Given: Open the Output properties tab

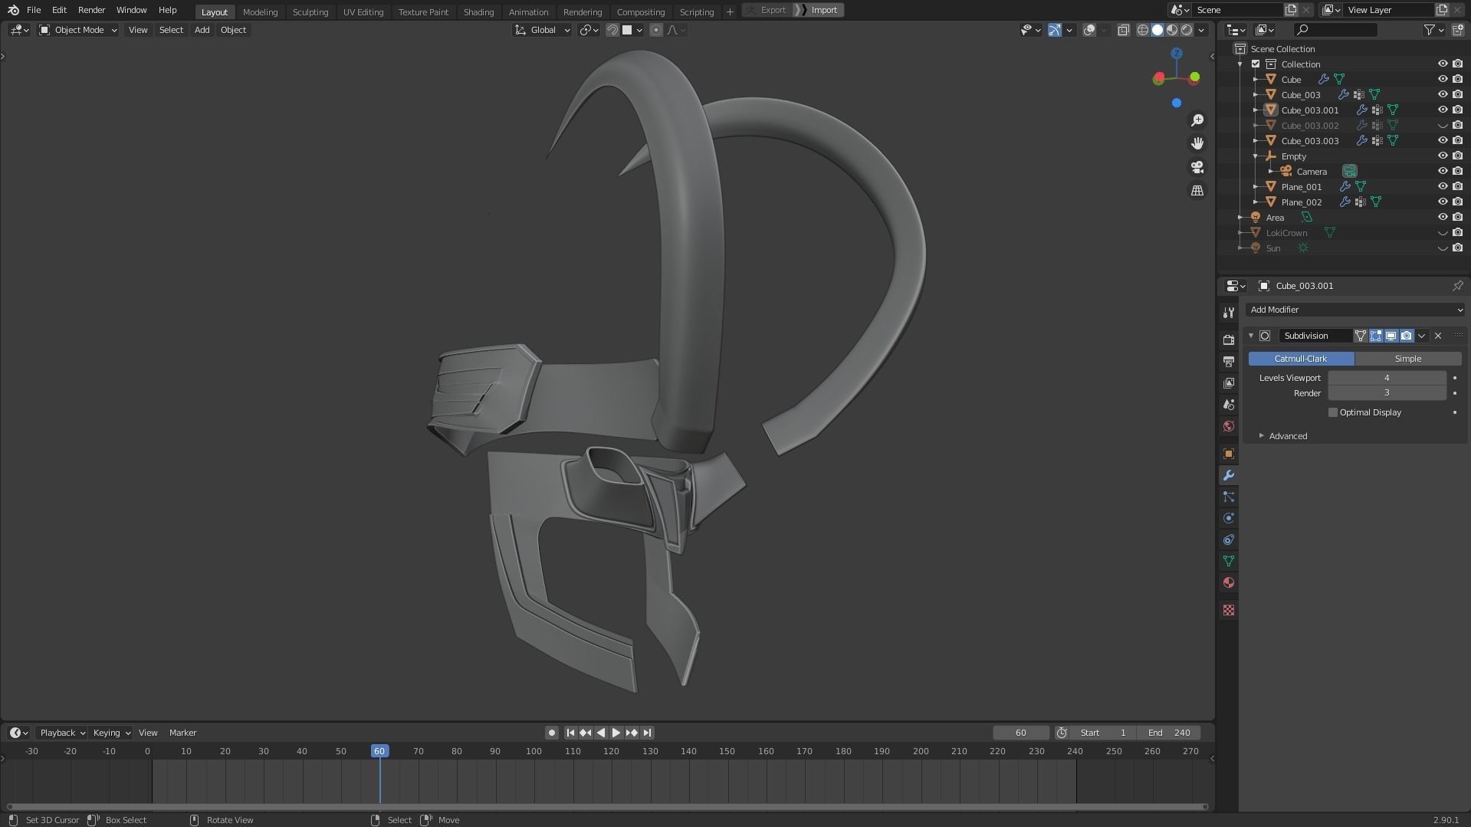Looking at the screenshot, I should [x=1229, y=361].
